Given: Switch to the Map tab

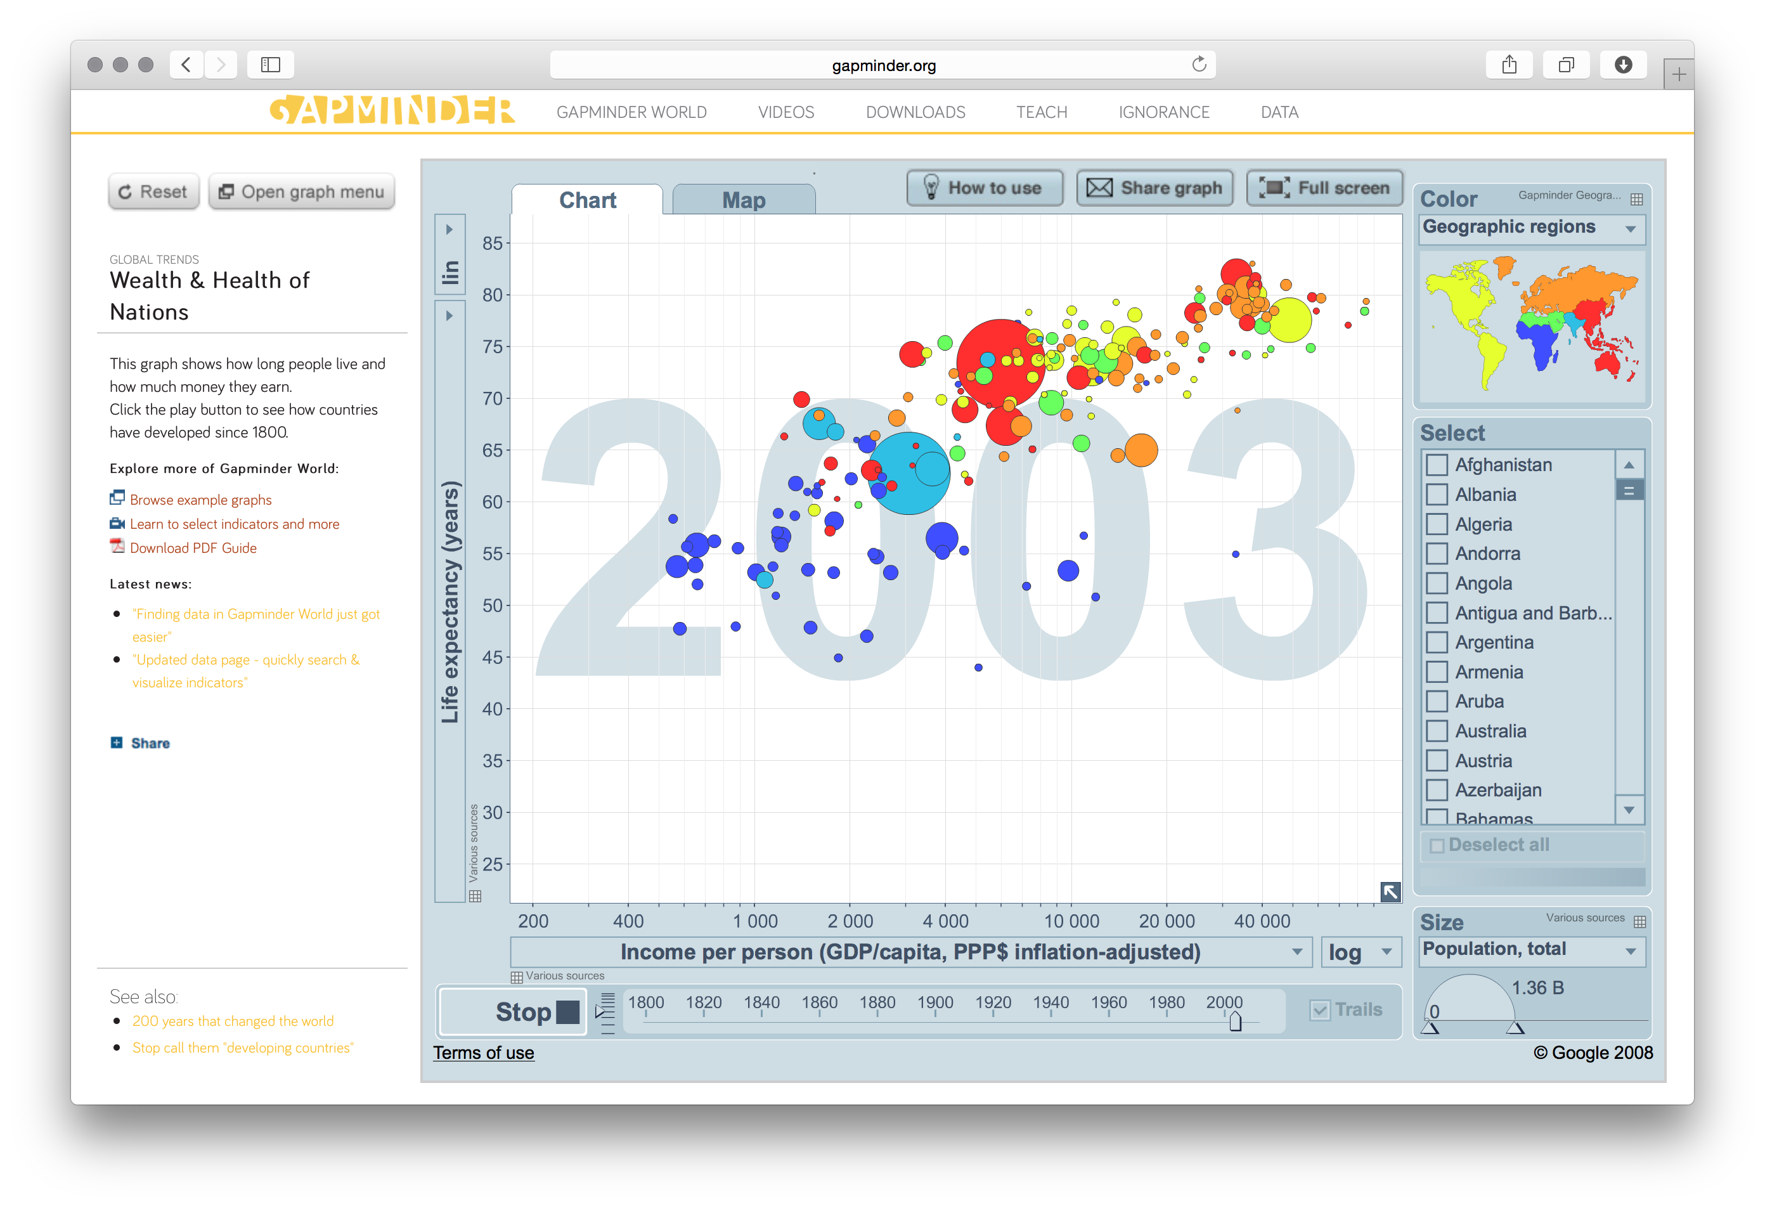Looking at the screenshot, I should 743,200.
